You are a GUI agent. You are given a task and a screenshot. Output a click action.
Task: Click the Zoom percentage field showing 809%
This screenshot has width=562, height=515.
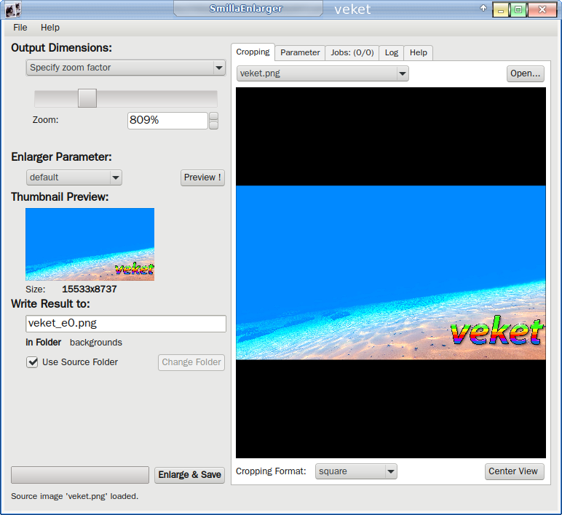click(x=167, y=120)
